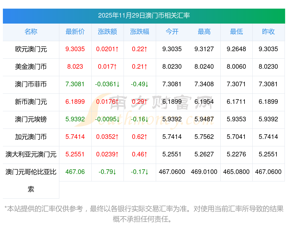Screen dimensions: 288x228
Task: Select the change amount 0.0201↑
Action: [107, 49]
